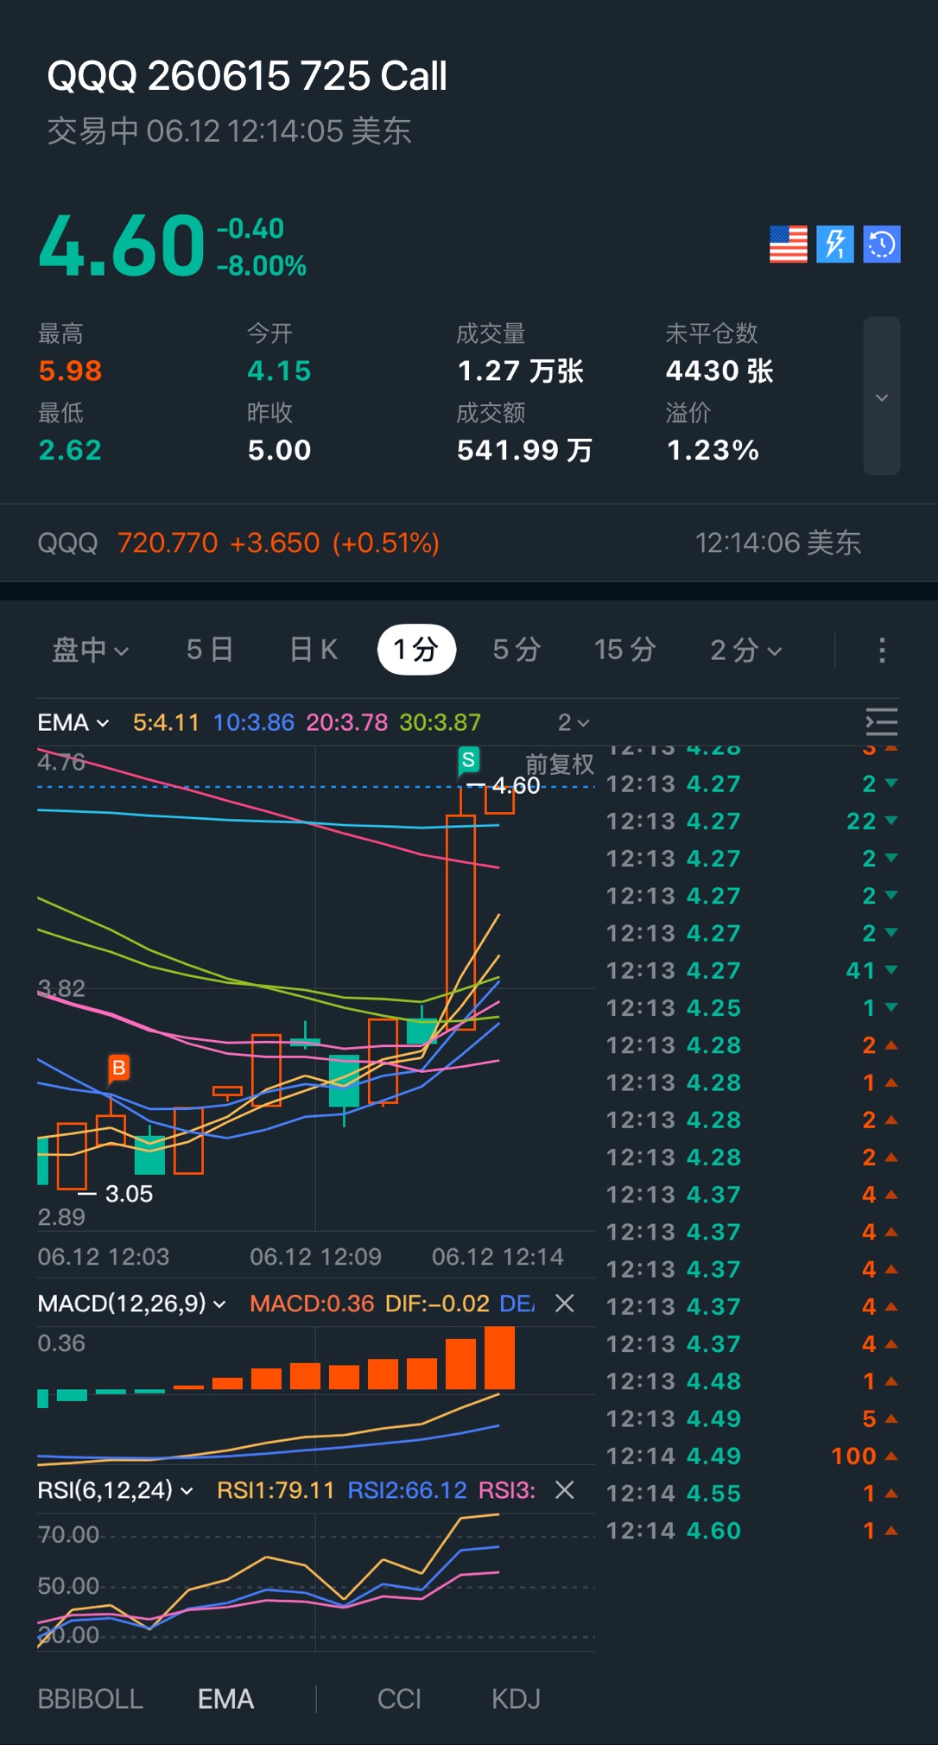Open the 盘中 session dropdown
The image size is (938, 1745).
tap(91, 650)
